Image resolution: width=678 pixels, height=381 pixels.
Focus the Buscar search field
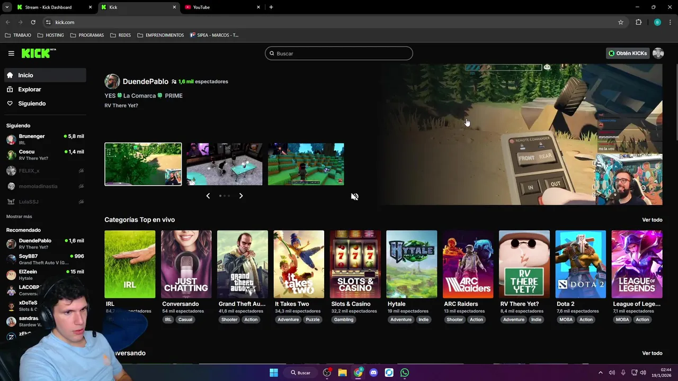coord(339,53)
